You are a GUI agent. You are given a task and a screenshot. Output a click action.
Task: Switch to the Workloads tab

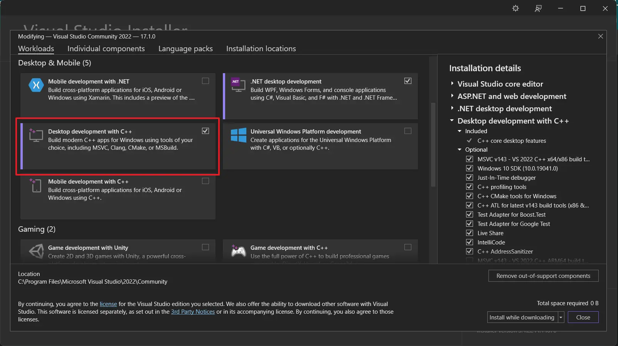coord(36,48)
